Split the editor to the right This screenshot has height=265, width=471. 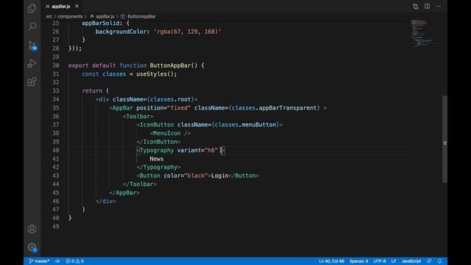coord(427,7)
